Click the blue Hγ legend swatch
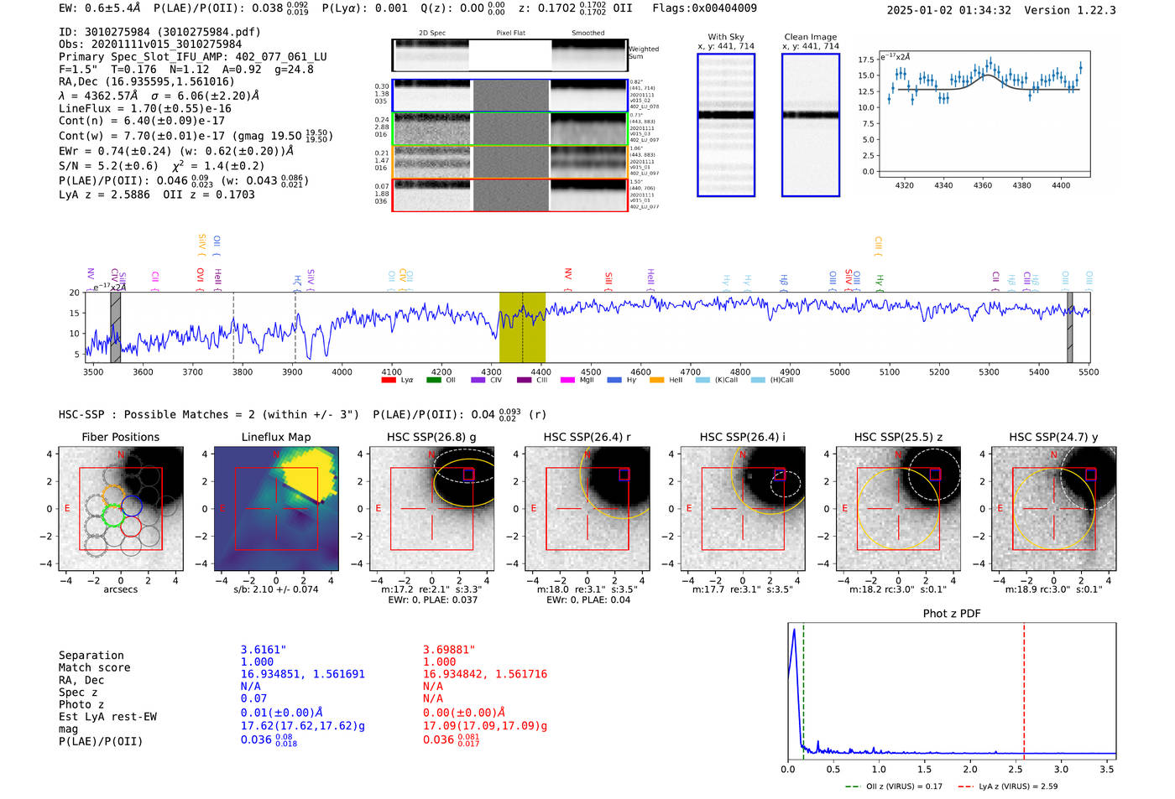Screen dimensions: 1175x799 pyautogui.click(x=614, y=380)
